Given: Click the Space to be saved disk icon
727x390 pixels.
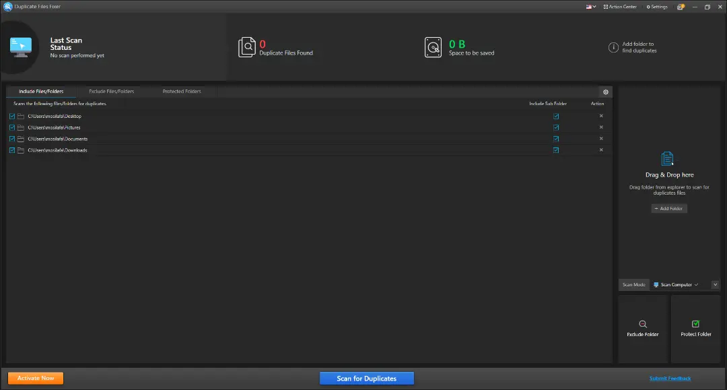Looking at the screenshot, I should pyautogui.click(x=433, y=47).
